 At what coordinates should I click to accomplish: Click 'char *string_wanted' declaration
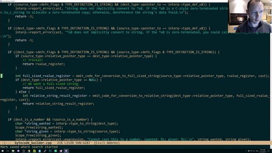33,124
